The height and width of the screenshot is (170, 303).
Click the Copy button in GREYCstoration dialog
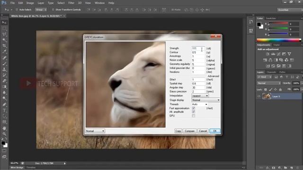178,131
